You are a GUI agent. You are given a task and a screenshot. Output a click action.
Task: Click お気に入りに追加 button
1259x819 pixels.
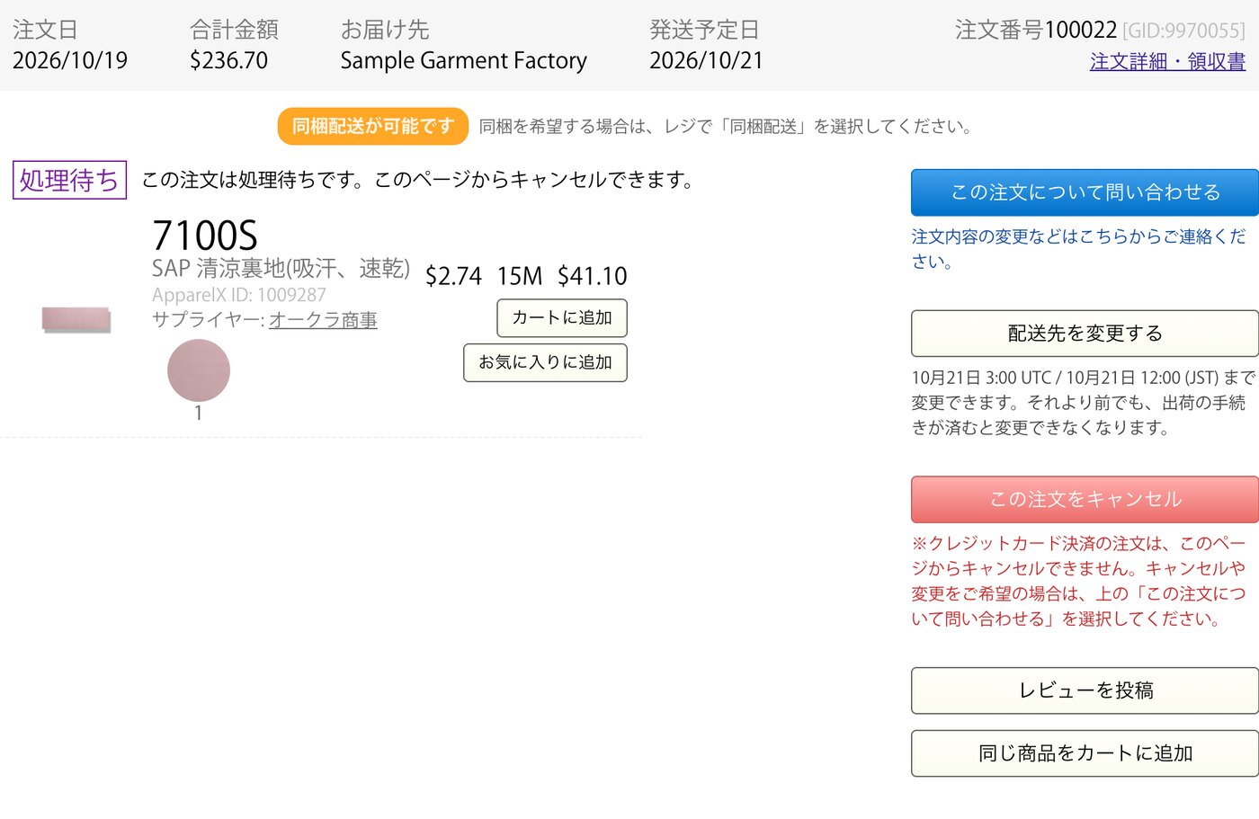pos(545,362)
